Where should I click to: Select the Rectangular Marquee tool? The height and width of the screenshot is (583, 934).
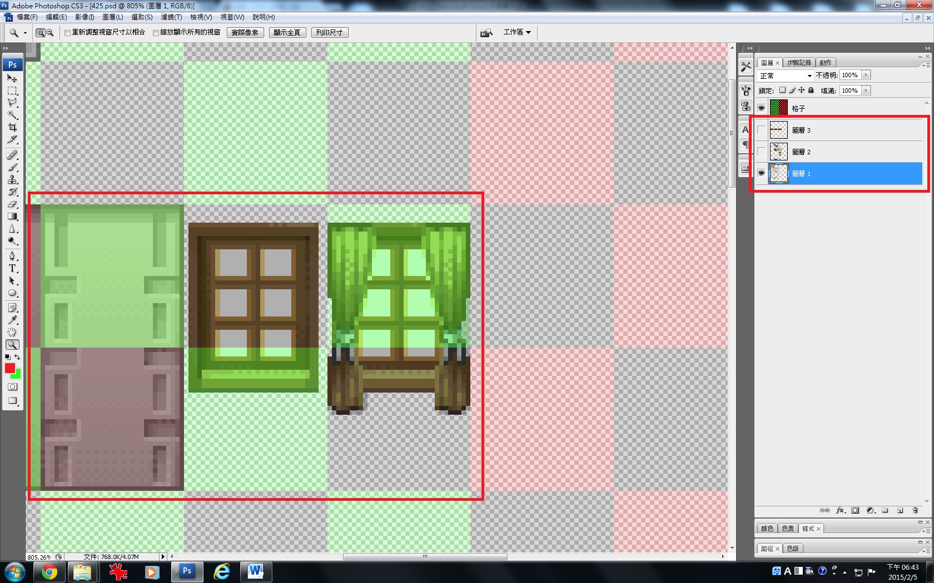tap(12, 91)
